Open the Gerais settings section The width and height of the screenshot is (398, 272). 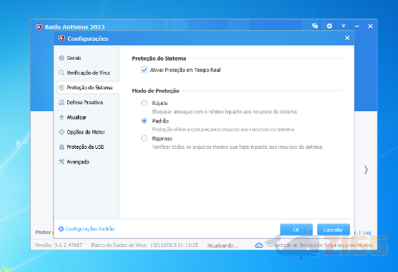click(88, 58)
